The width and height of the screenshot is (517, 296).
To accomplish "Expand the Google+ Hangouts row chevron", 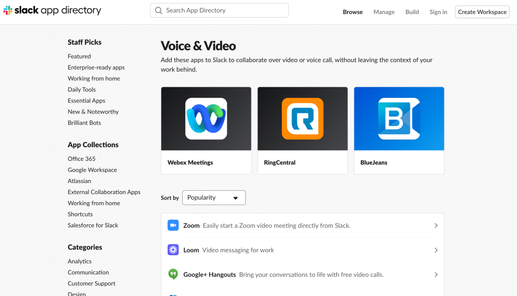I will tap(436, 275).
